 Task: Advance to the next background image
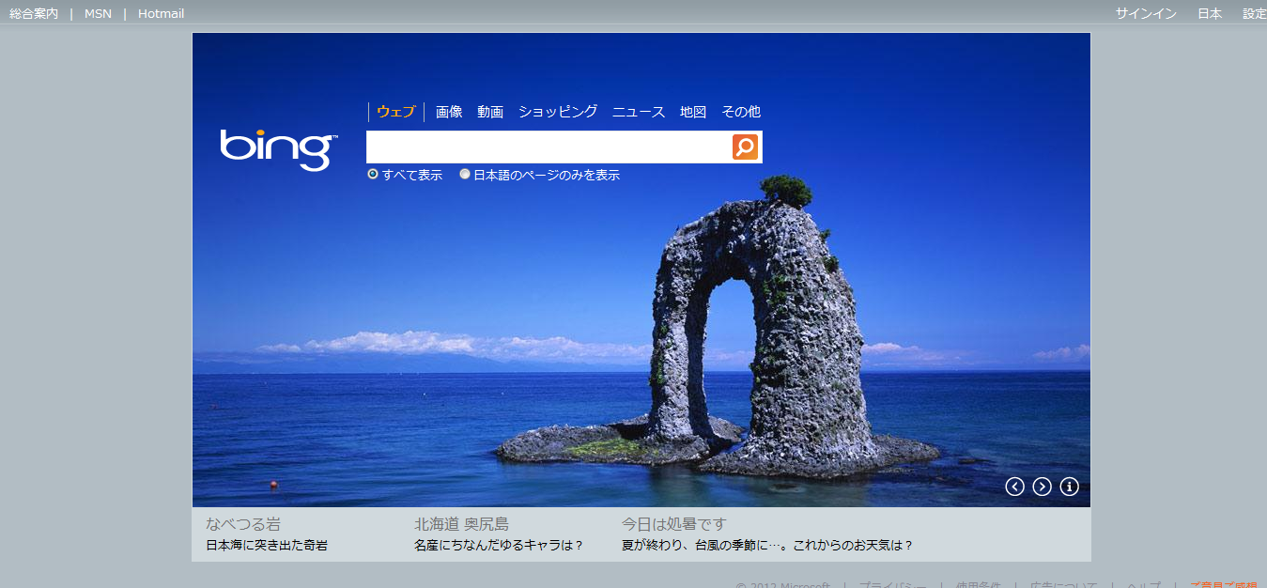pyautogui.click(x=1042, y=487)
